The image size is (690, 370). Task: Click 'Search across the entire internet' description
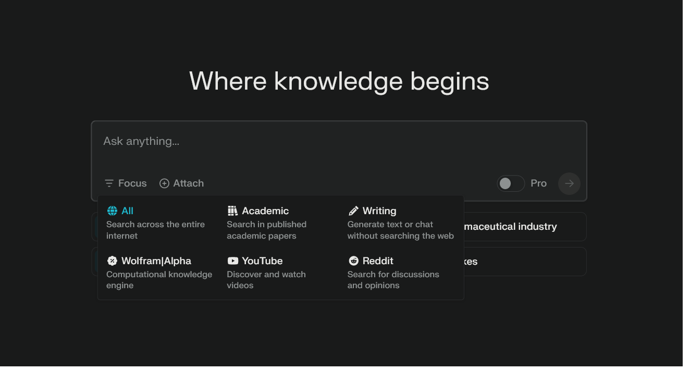tap(155, 230)
